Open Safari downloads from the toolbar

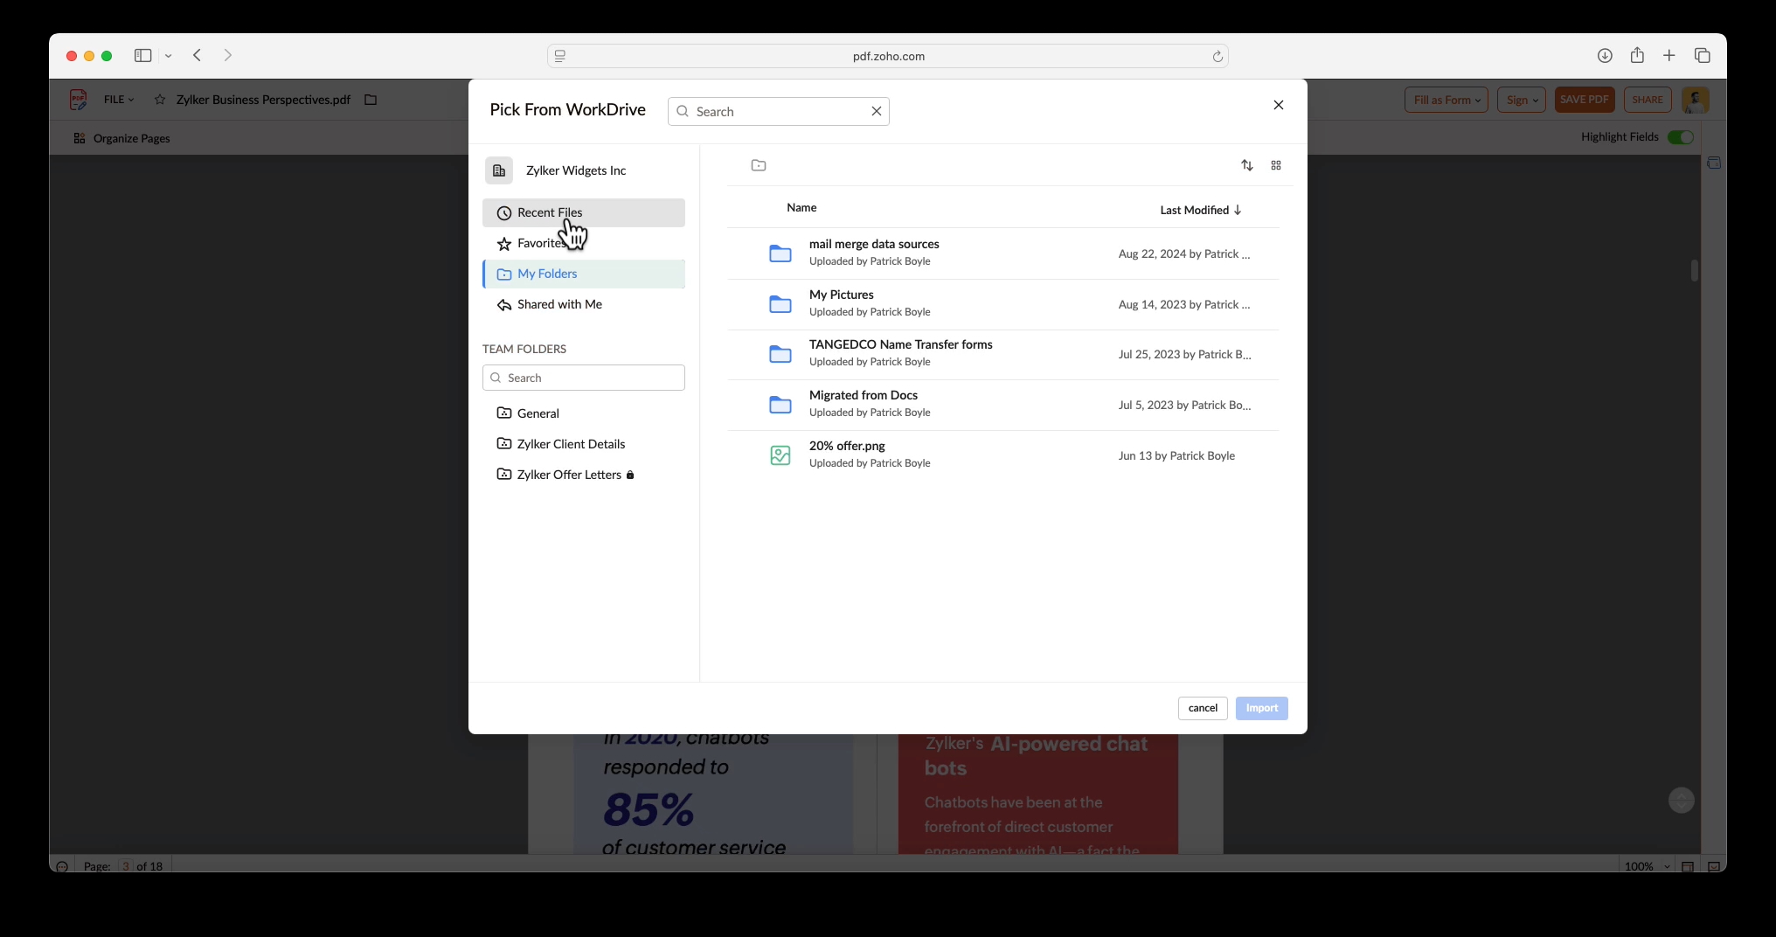click(x=1605, y=55)
